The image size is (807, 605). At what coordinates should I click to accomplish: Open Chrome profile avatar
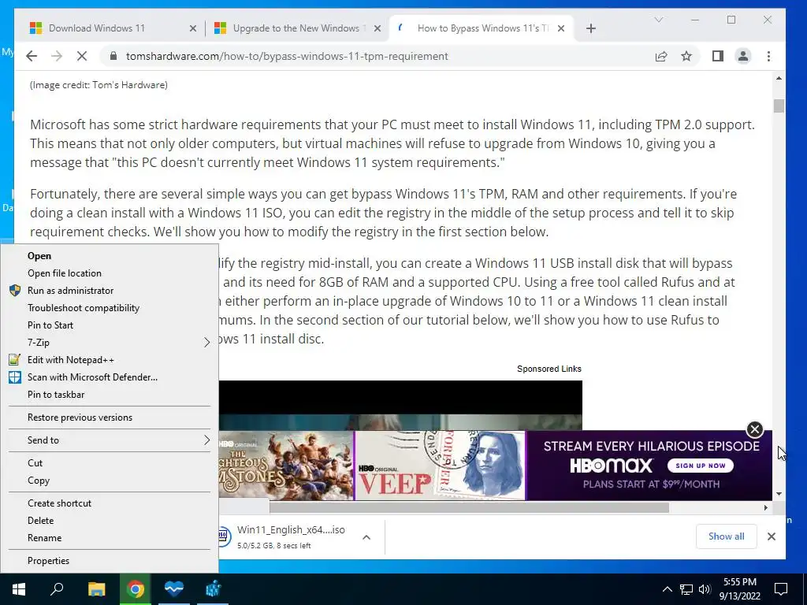(x=742, y=56)
